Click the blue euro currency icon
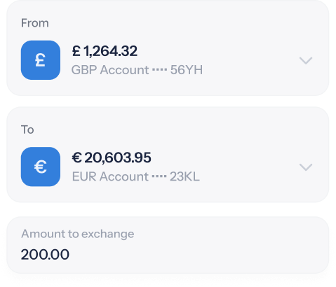The image size is (336, 287). 41,167
